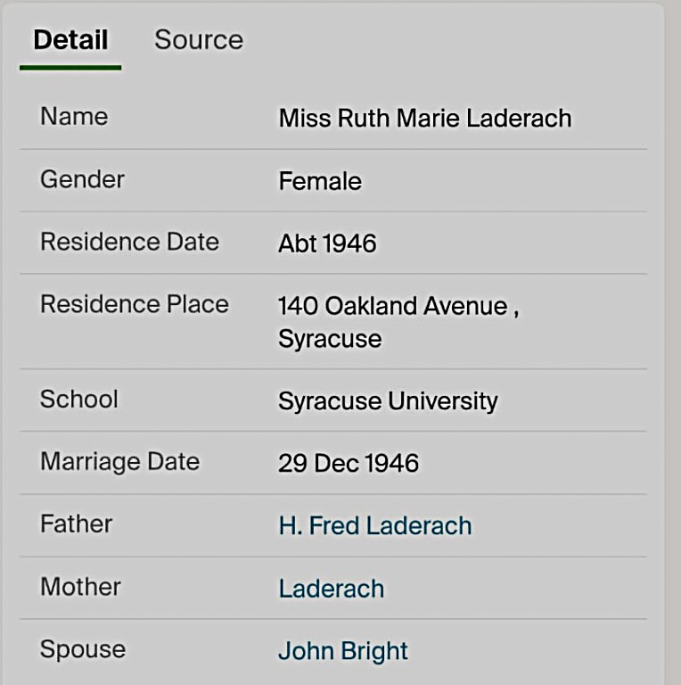Screen dimensions: 681x685
Task: Click the School field label
Action: point(78,399)
